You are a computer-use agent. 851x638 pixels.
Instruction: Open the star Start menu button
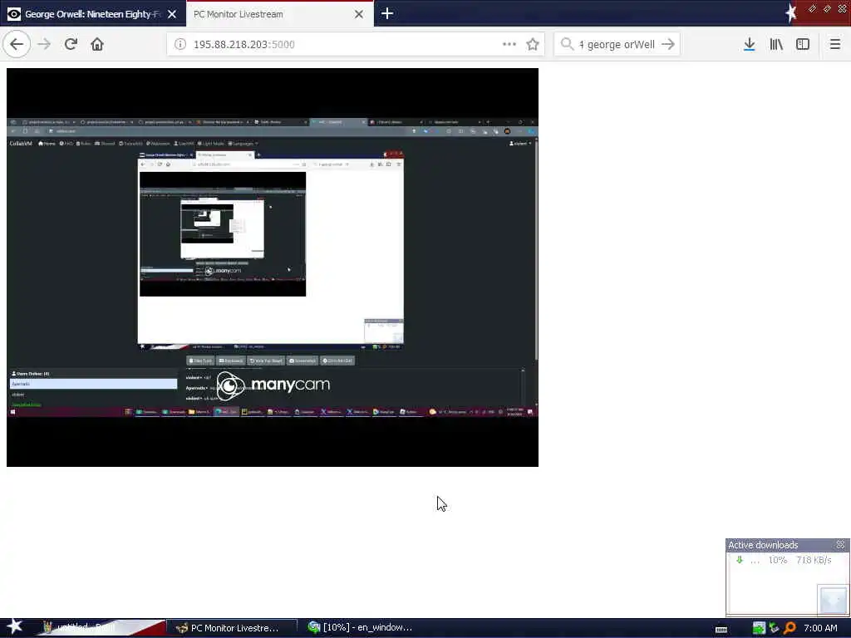coord(14,626)
